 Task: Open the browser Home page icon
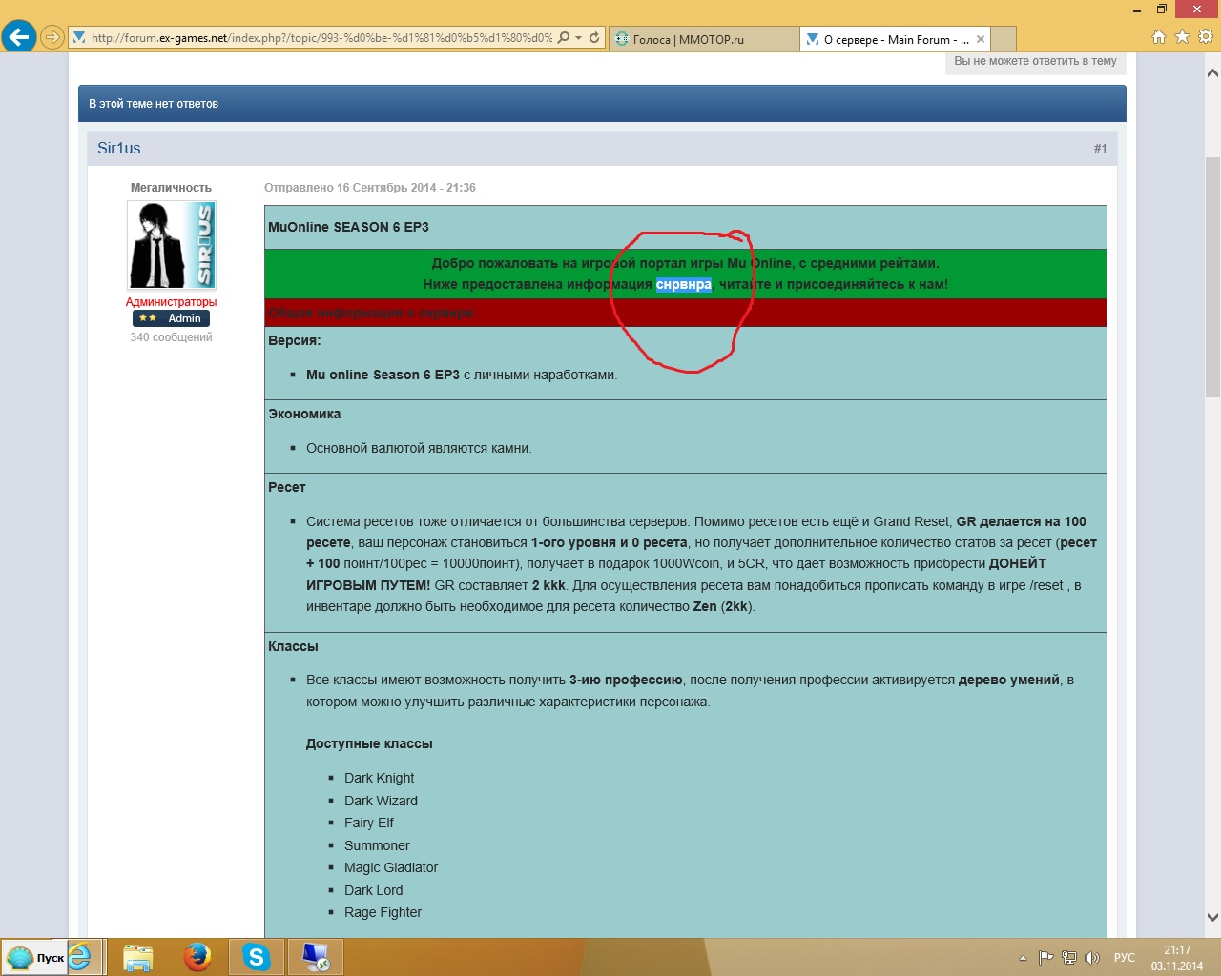[1159, 36]
